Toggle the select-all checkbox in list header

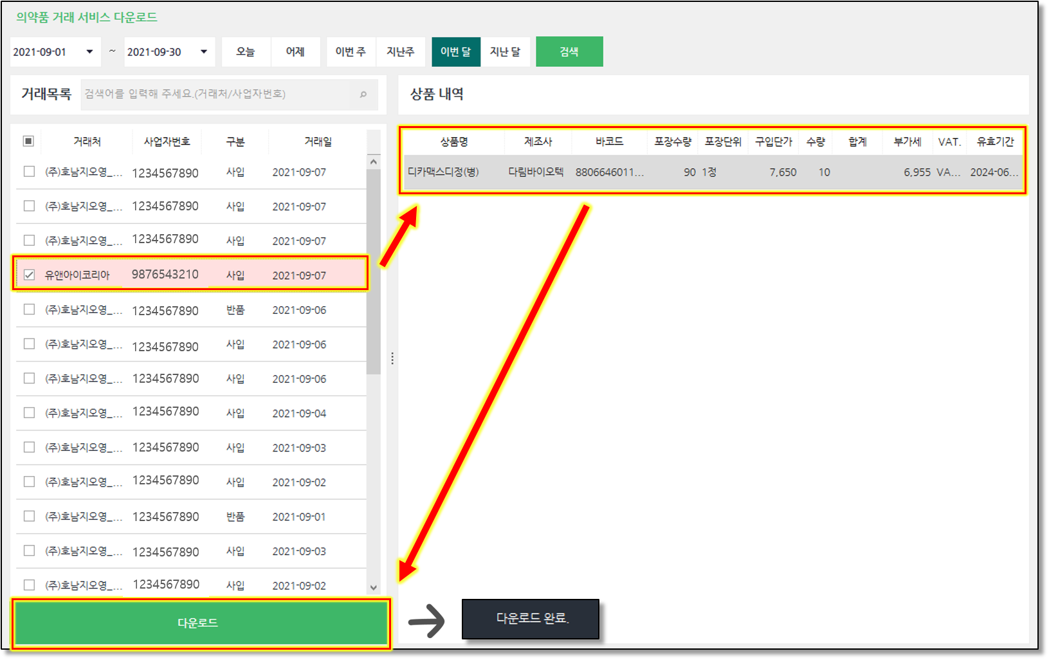28,141
